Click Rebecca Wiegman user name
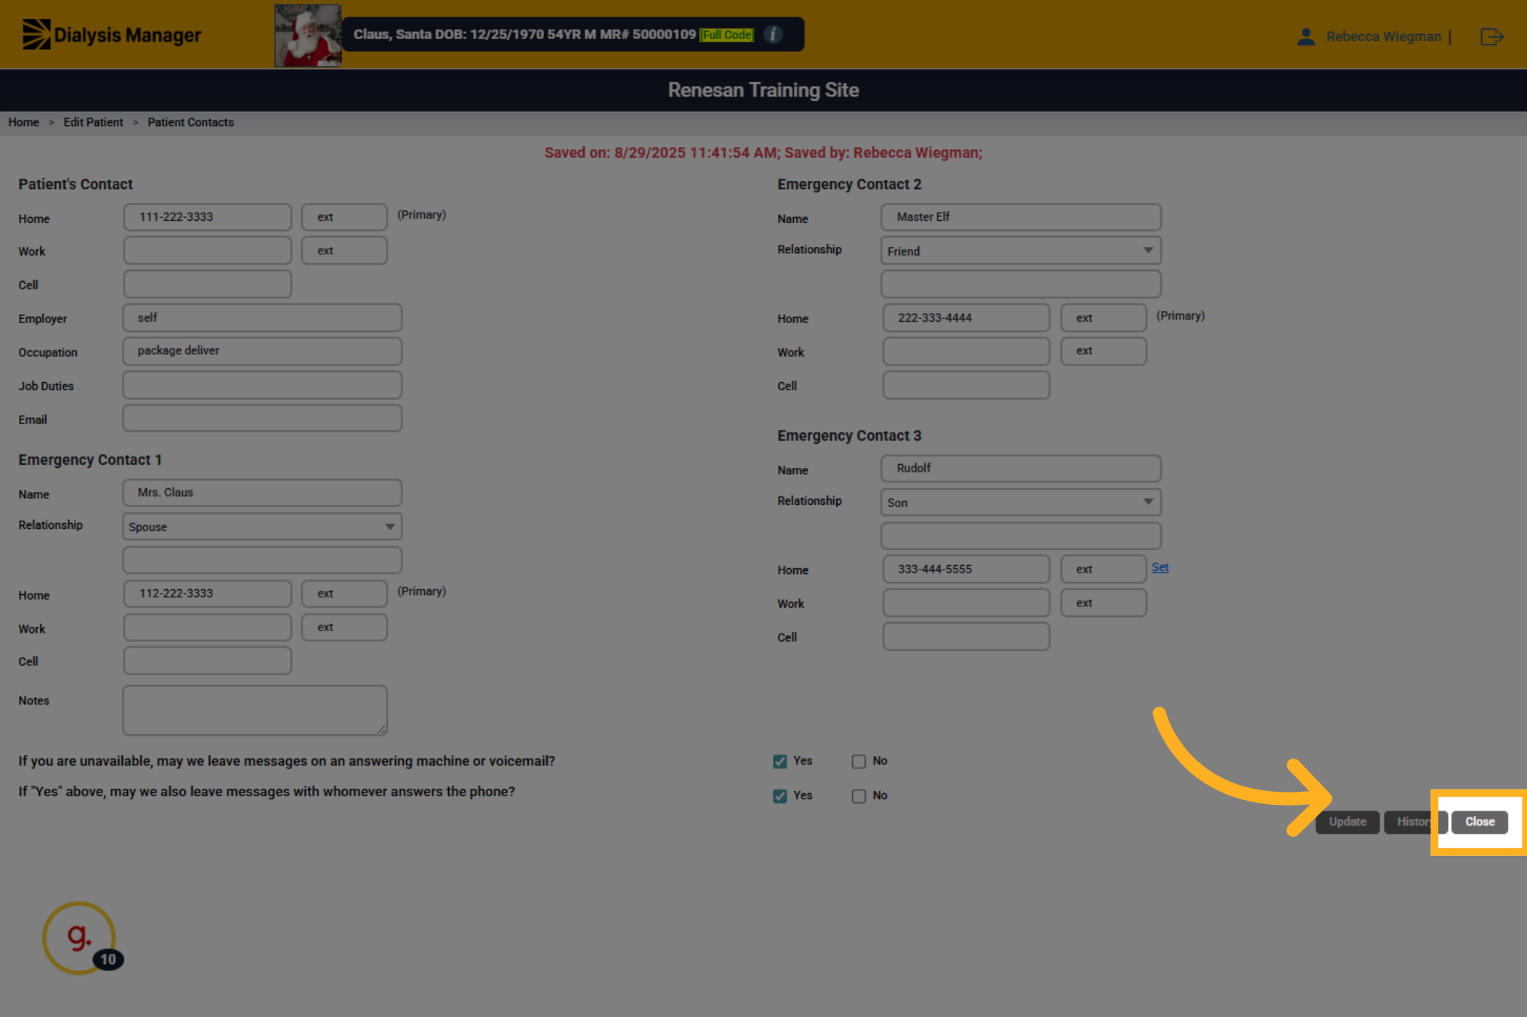1527x1017 pixels. pos(1383,36)
